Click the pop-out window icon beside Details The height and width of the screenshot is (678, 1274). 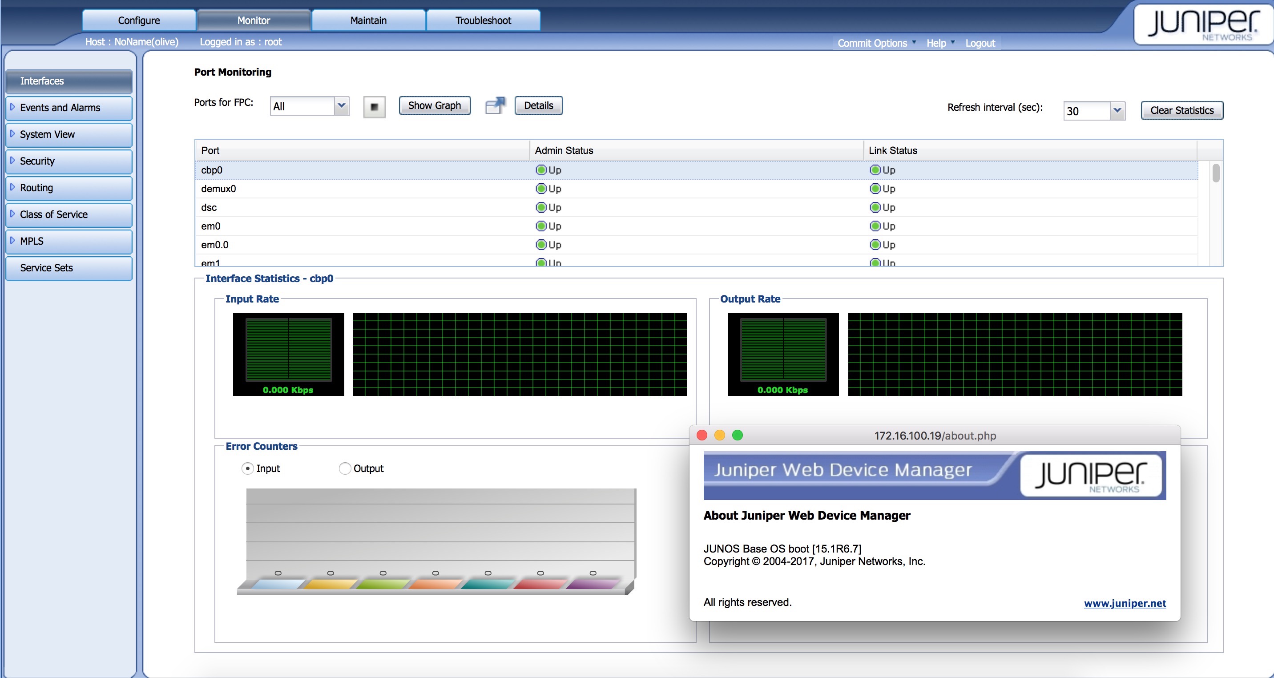495,105
